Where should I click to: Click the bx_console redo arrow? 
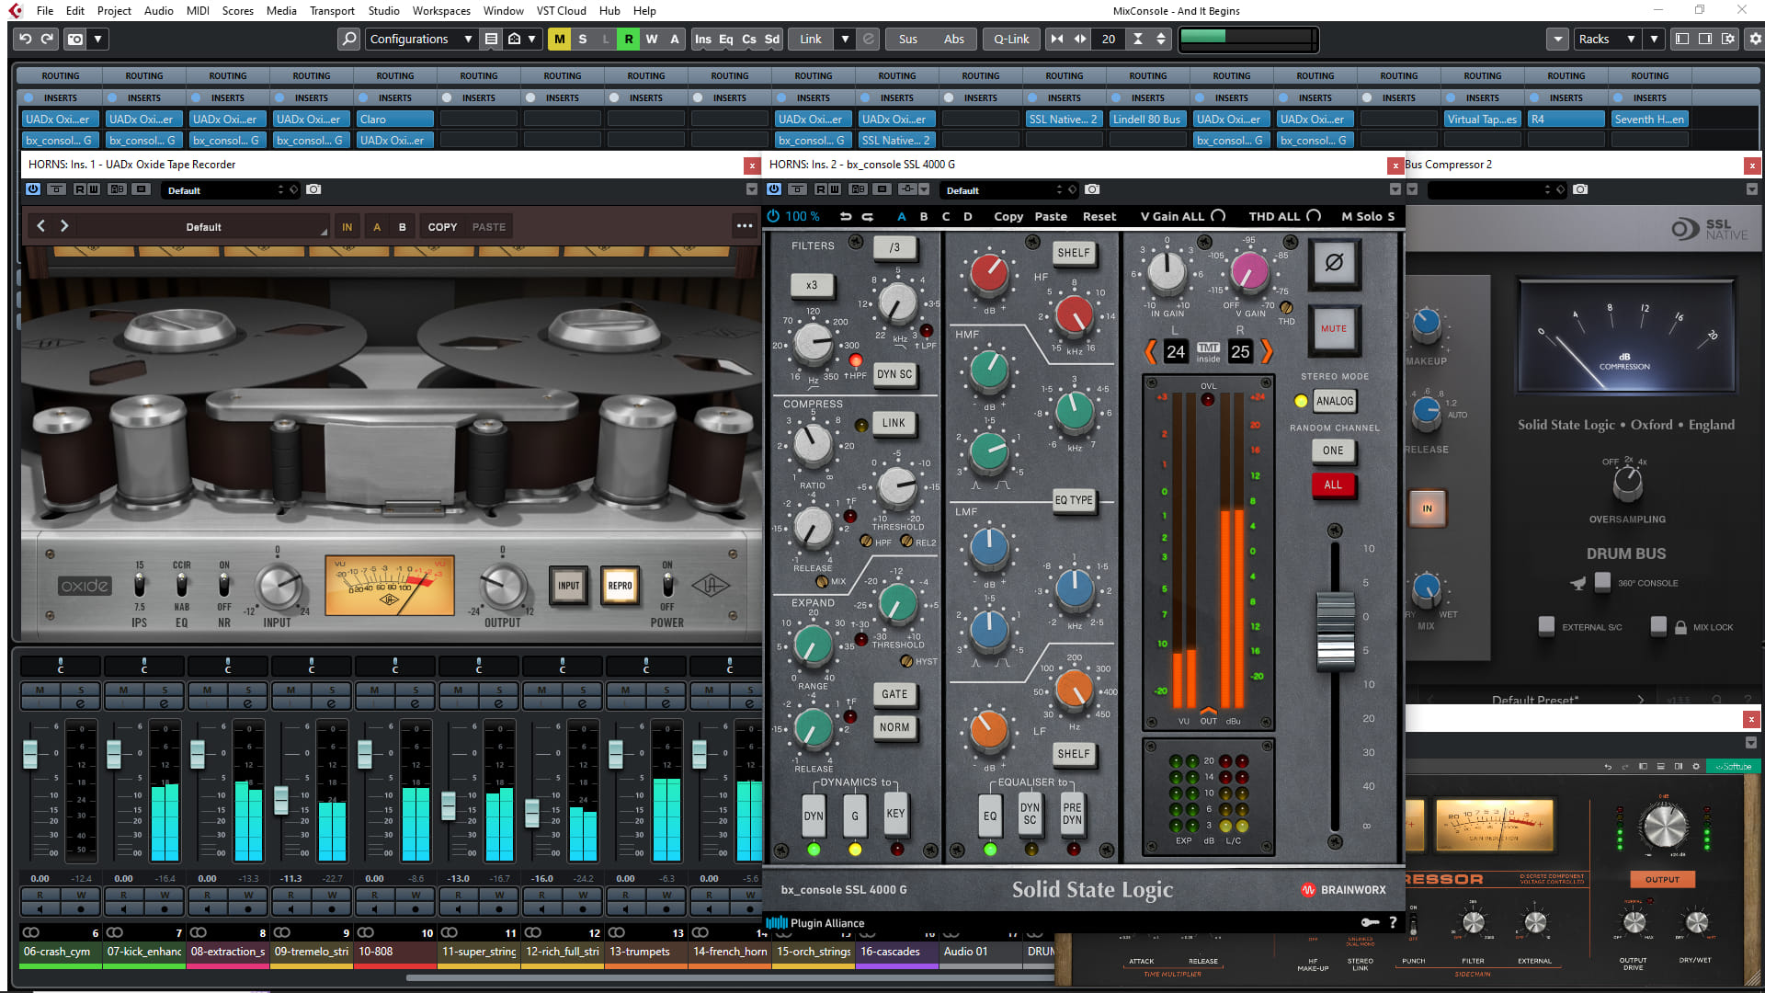tap(867, 217)
